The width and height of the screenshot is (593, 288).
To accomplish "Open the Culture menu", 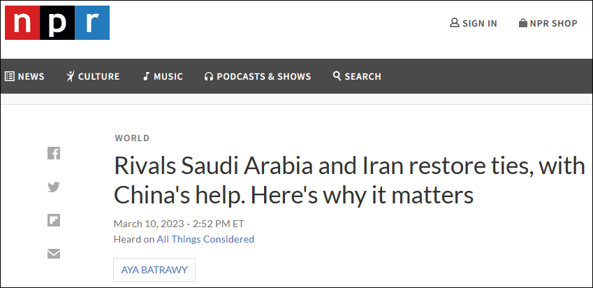I will [x=98, y=76].
